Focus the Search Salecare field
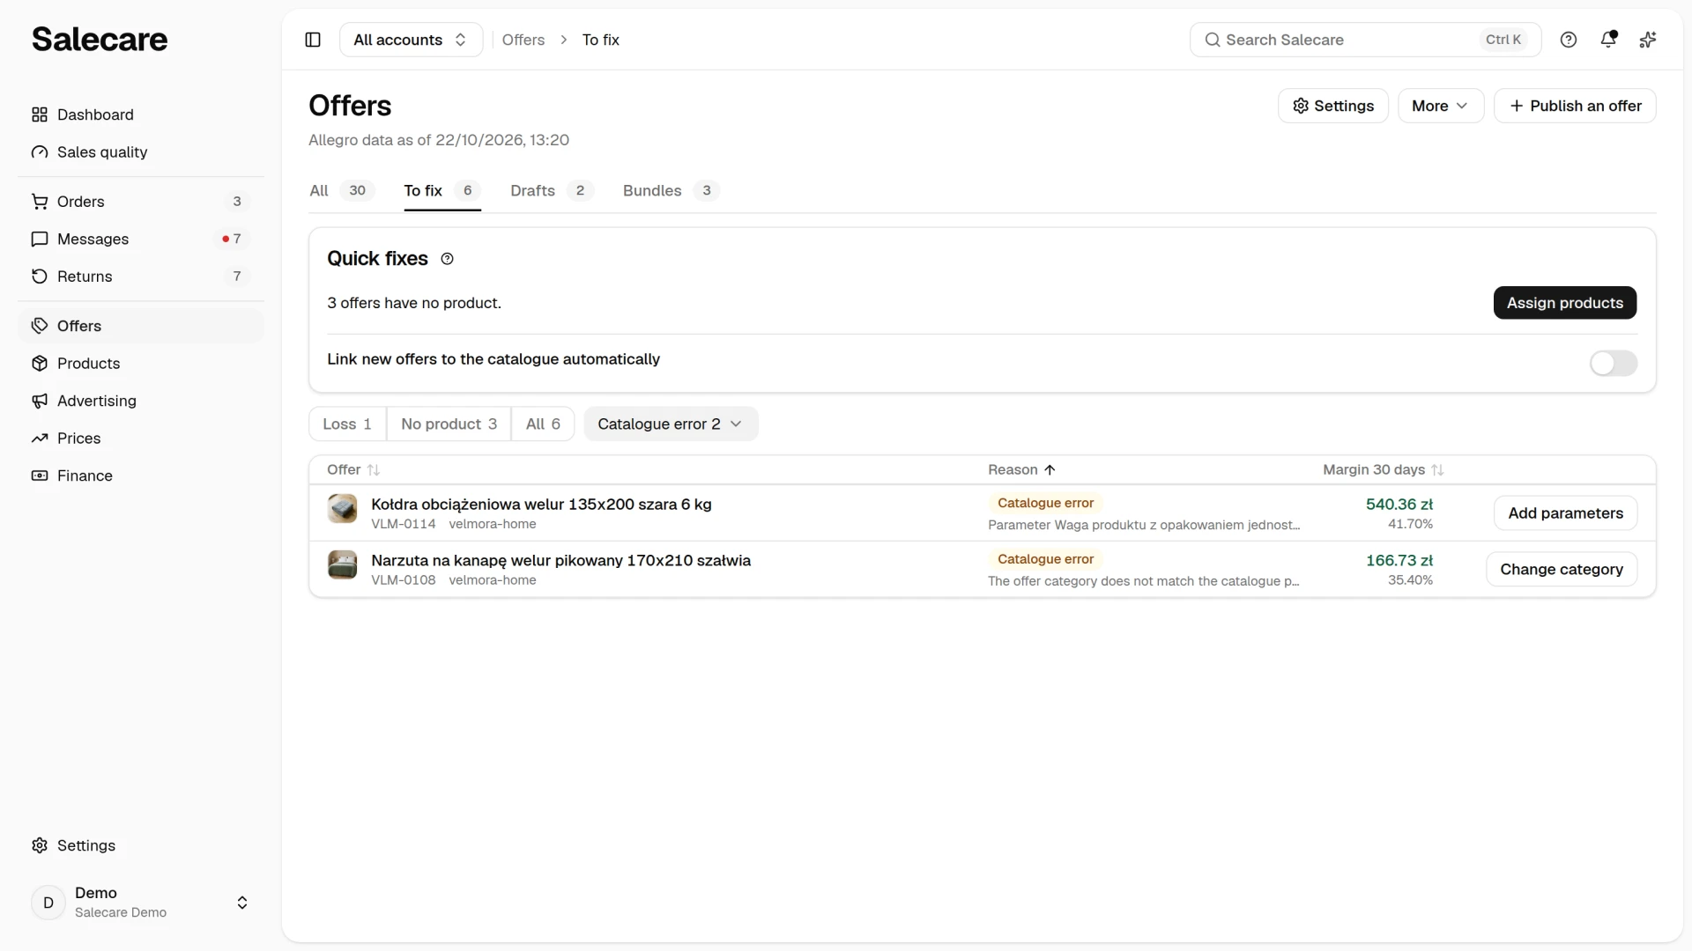 (x=1365, y=40)
